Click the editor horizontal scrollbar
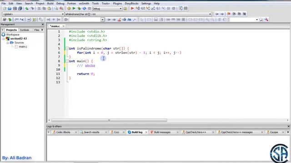 [x=109, y=120]
